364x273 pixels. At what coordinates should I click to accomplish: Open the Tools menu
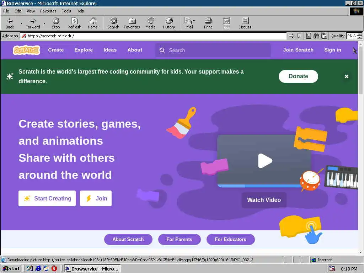coord(66,11)
